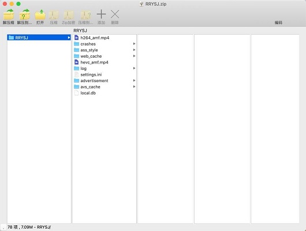Image resolution: width=306 pixels, height=231 pixels.
Task: Expand the advertisement folder arrow
Action: [134, 80]
